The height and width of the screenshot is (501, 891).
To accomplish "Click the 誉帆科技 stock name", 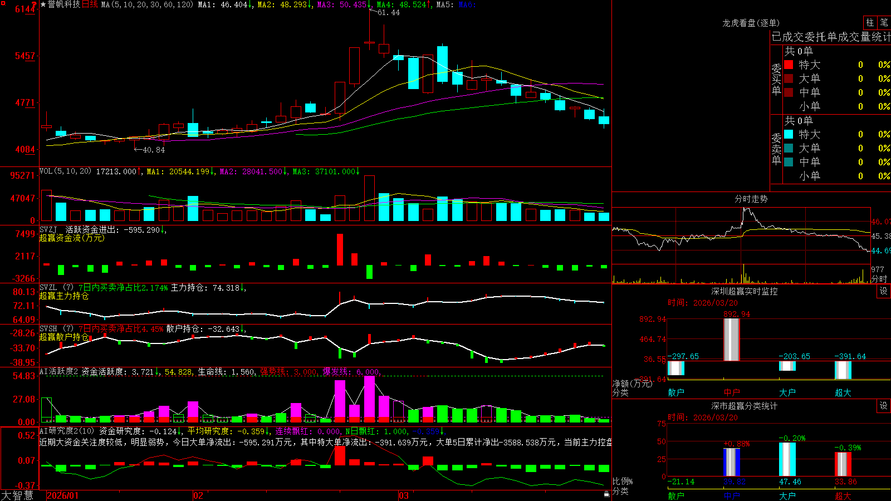I will (x=64, y=4).
